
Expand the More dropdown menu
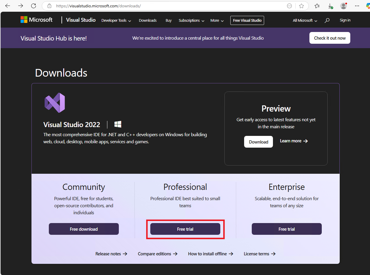click(x=217, y=21)
